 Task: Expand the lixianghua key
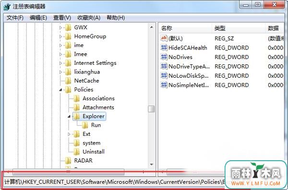(60, 72)
